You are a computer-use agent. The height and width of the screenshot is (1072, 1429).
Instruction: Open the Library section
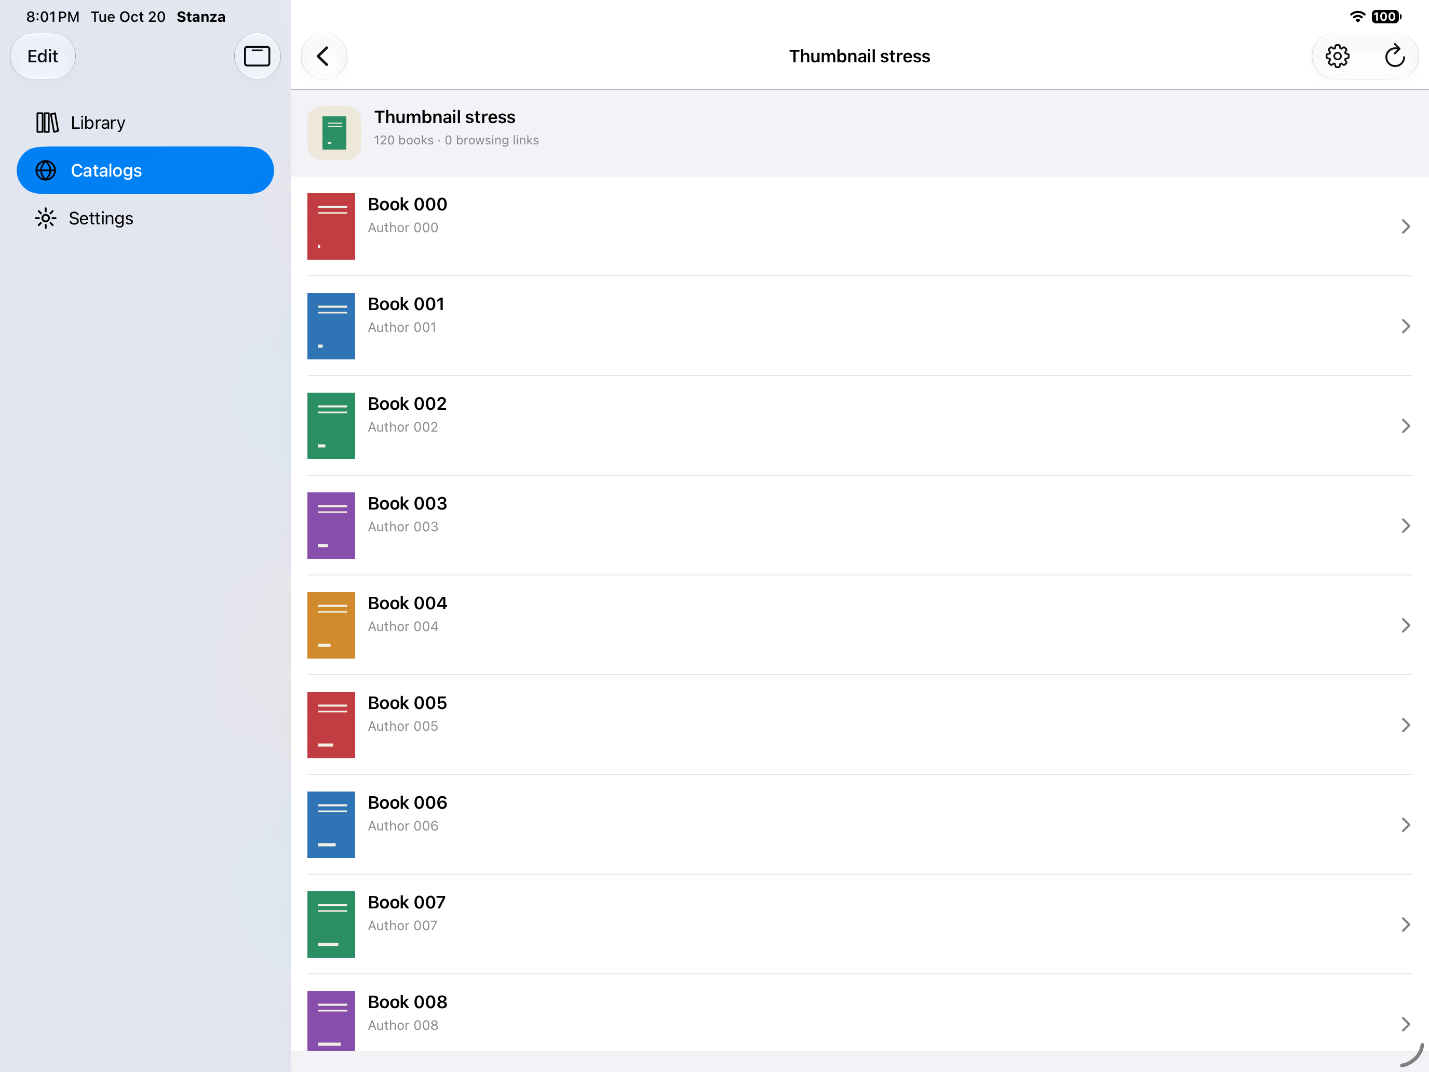point(145,123)
